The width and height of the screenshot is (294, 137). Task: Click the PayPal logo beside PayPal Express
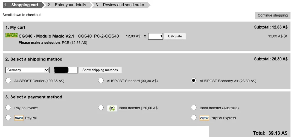click(x=204, y=118)
